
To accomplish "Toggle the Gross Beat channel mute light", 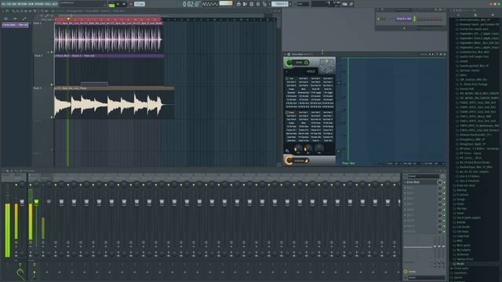I will [378, 19].
